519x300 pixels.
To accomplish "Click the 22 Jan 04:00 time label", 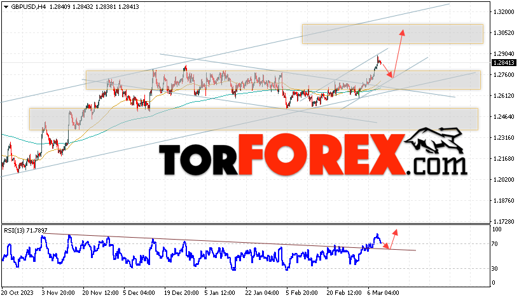I will (x=262, y=293).
